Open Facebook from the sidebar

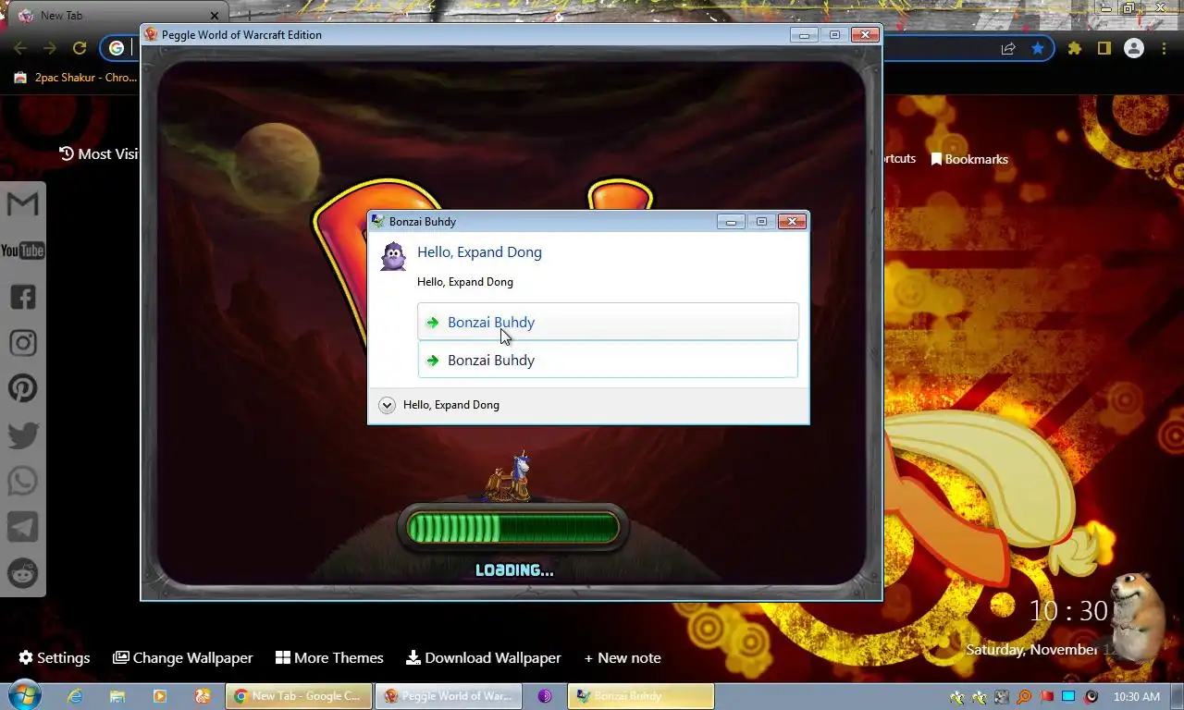[x=23, y=297]
